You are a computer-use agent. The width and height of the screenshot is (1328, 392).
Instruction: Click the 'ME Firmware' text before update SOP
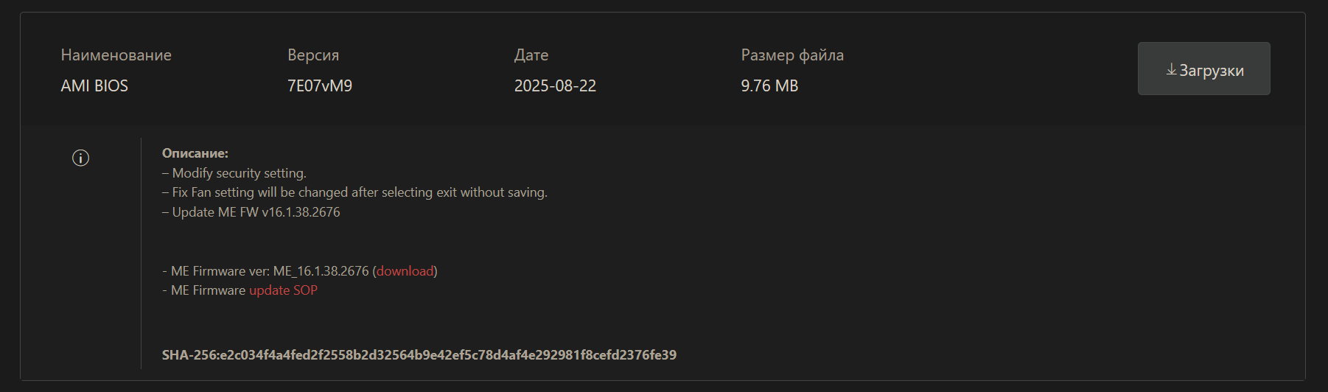pos(208,290)
